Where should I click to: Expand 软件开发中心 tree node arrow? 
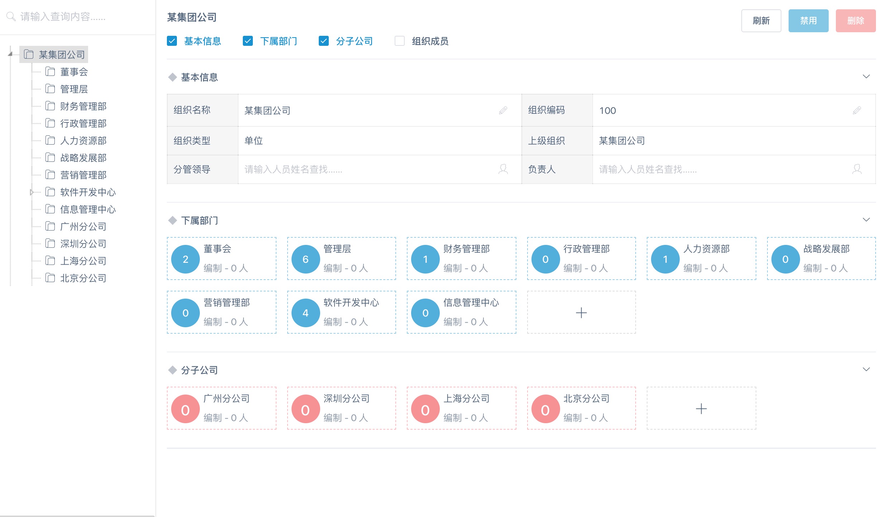coord(32,192)
